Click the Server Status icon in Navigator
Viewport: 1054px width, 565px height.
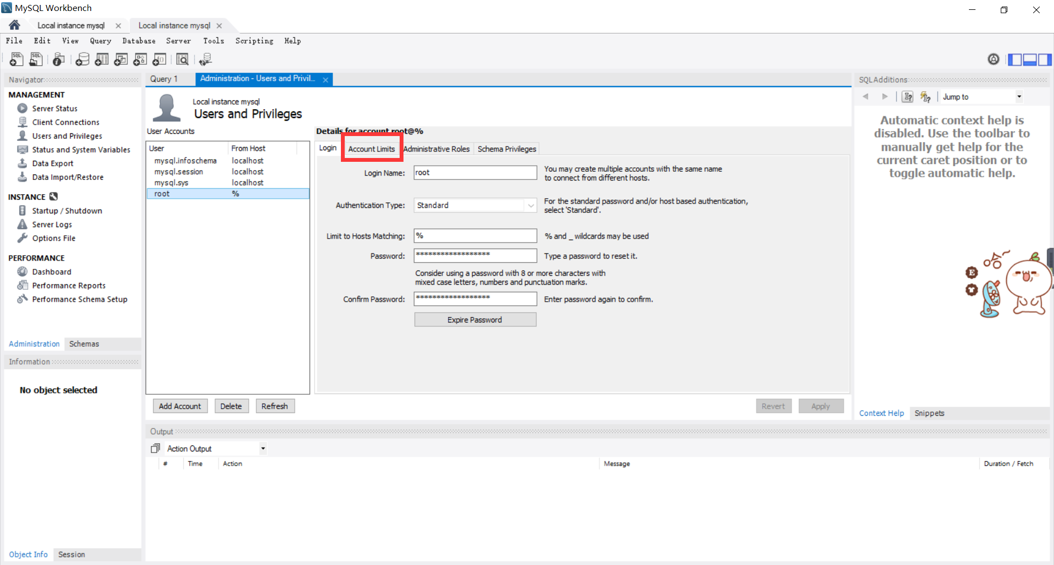(x=22, y=108)
